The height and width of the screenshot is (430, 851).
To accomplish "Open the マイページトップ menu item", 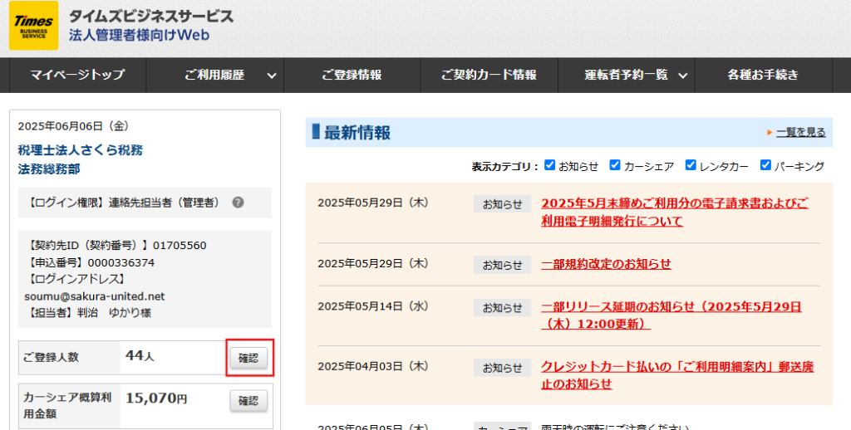I will pos(77,75).
